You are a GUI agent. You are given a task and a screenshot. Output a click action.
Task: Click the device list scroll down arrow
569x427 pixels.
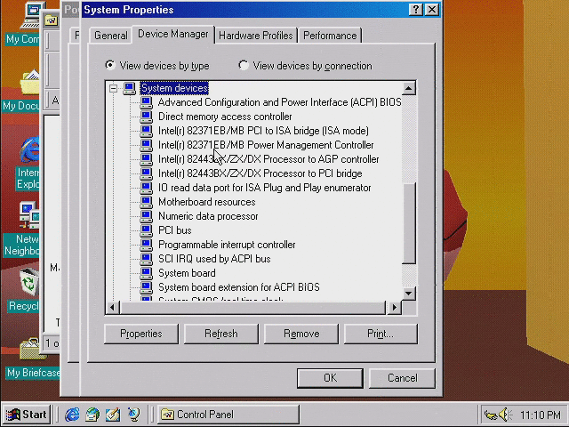click(409, 294)
